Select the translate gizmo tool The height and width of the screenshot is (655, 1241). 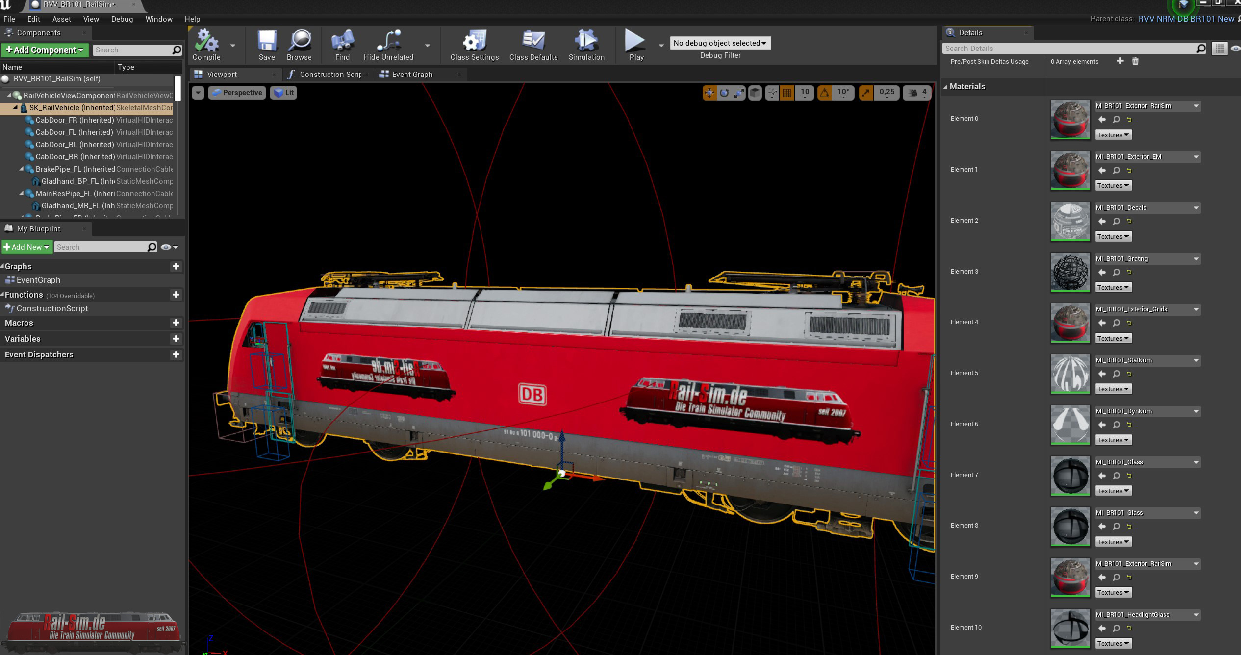(709, 93)
